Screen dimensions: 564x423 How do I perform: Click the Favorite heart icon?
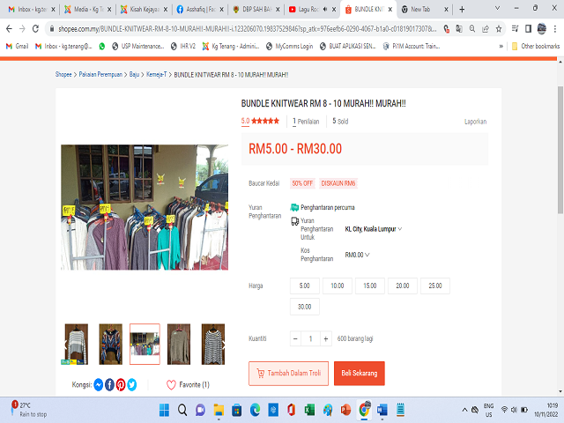coord(171,384)
